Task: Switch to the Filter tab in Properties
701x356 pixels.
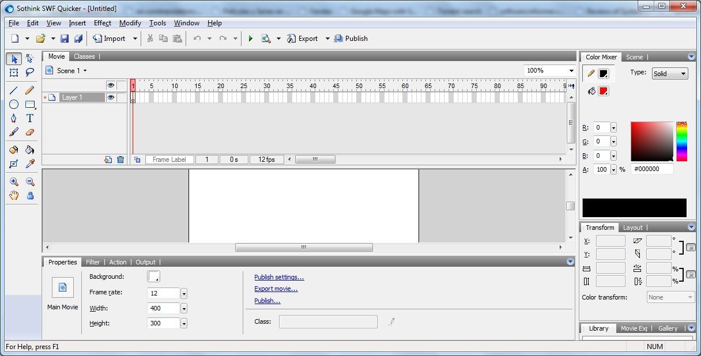Action: (x=92, y=262)
